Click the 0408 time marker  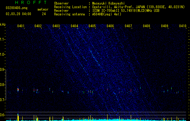pos(147,26)
